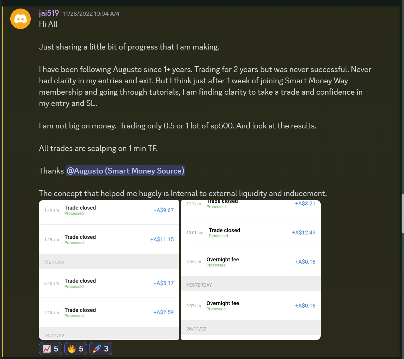Click the +A$3.21 trade amount
The image size is (404, 359).
tap(305, 204)
